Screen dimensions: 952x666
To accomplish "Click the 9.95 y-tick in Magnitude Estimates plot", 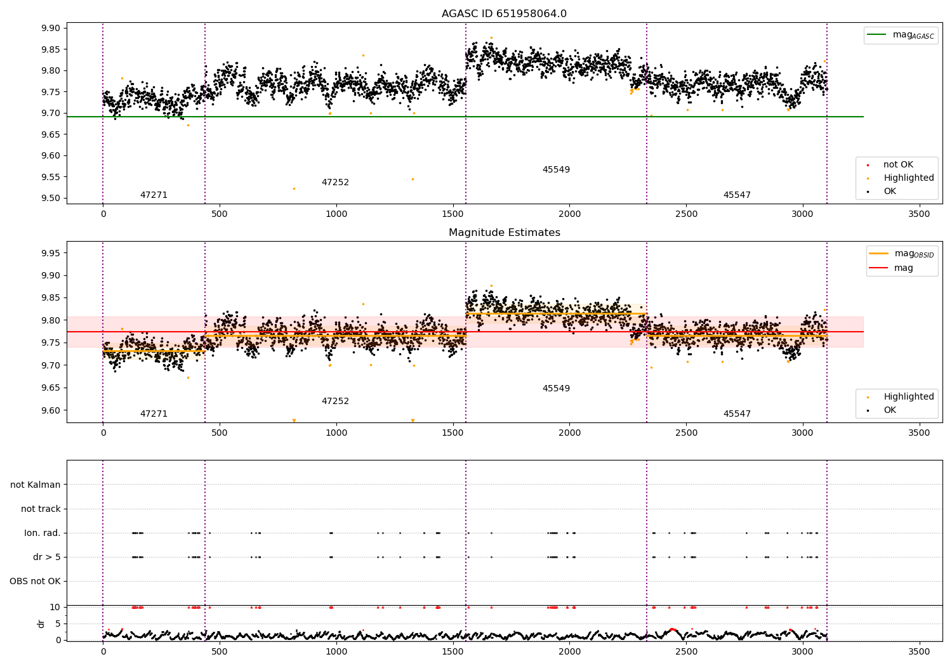I will (51, 253).
